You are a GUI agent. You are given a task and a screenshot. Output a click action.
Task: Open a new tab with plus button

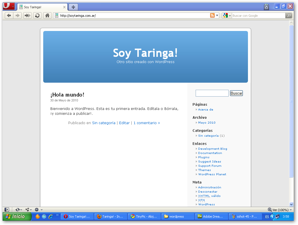73,7
